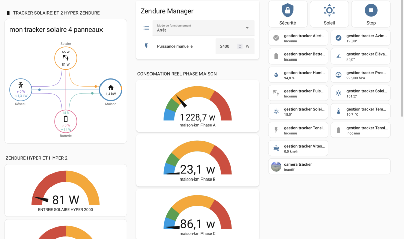Image resolution: width=404 pixels, height=239 pixels.
Task: Click 'mon tracker solaire 4 panneaux' title
Action: pyautogui.click(x=56, y=30)
